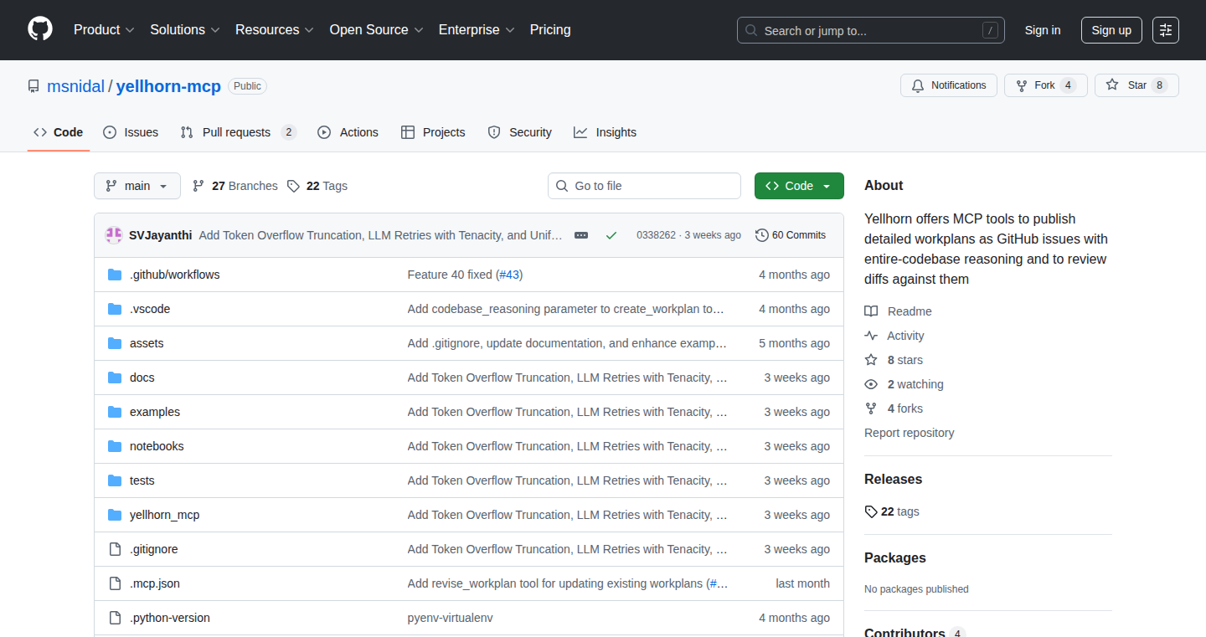This screenshot has width=1206, height=637.
Task: Expand the Product menu
Action: click(104, 29)
